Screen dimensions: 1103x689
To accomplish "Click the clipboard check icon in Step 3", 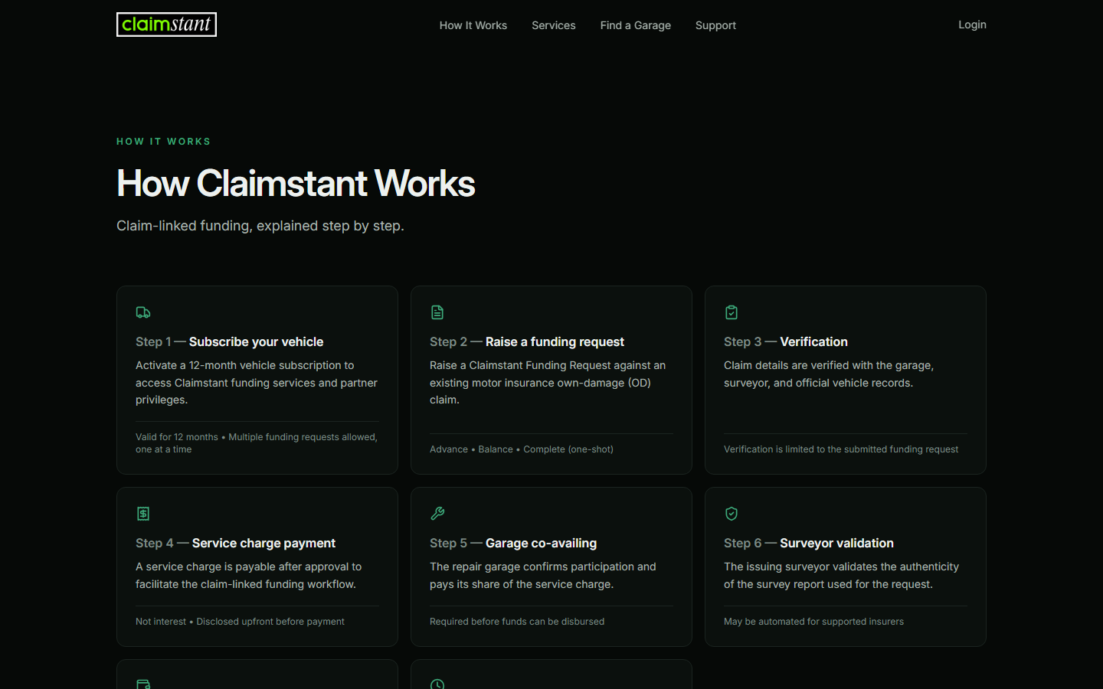I will point(732,312).
